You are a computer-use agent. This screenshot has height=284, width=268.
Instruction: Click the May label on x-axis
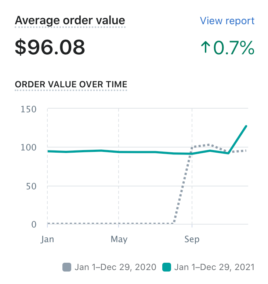119,239
